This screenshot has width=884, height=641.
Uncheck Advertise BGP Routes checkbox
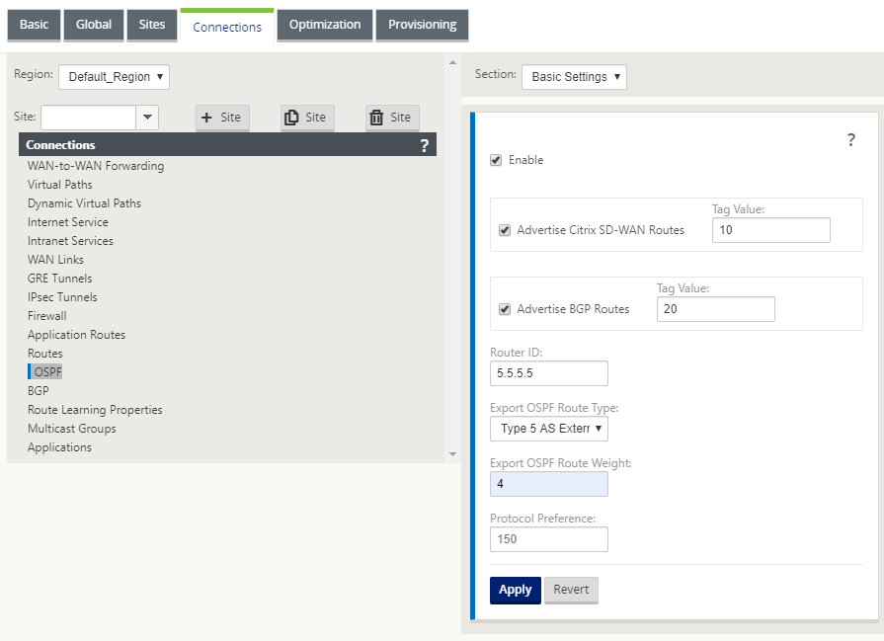(505, 309)
